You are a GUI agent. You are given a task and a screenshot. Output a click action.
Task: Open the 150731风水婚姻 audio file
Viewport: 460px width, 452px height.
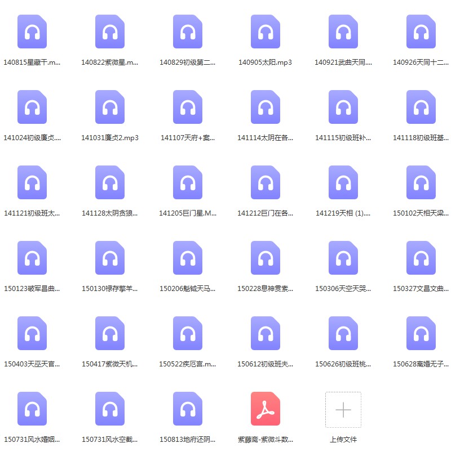tap(32, 410)
